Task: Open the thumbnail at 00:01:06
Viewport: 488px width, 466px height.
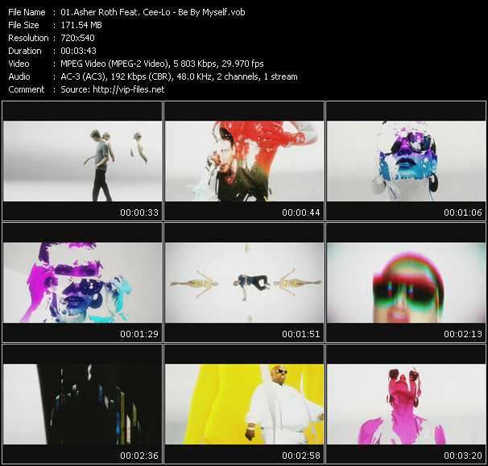Action: 406,161
